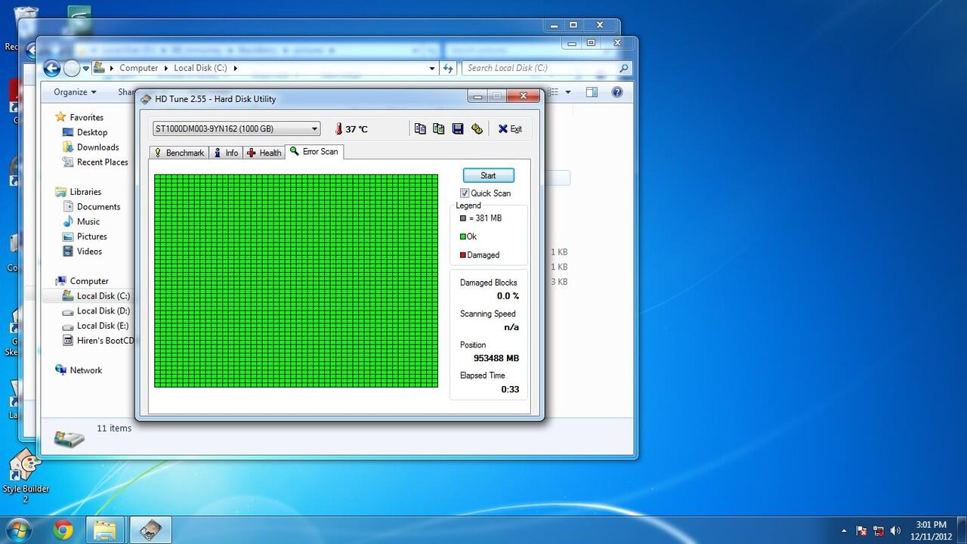Open Desktop under Favorites

coord(91,132)
